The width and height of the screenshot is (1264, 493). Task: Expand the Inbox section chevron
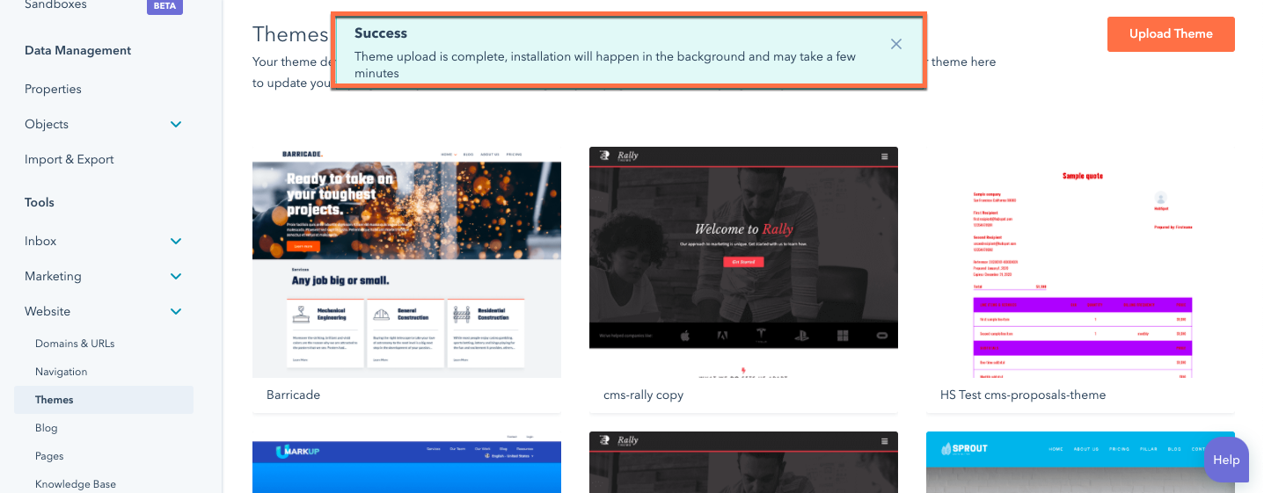176,241
